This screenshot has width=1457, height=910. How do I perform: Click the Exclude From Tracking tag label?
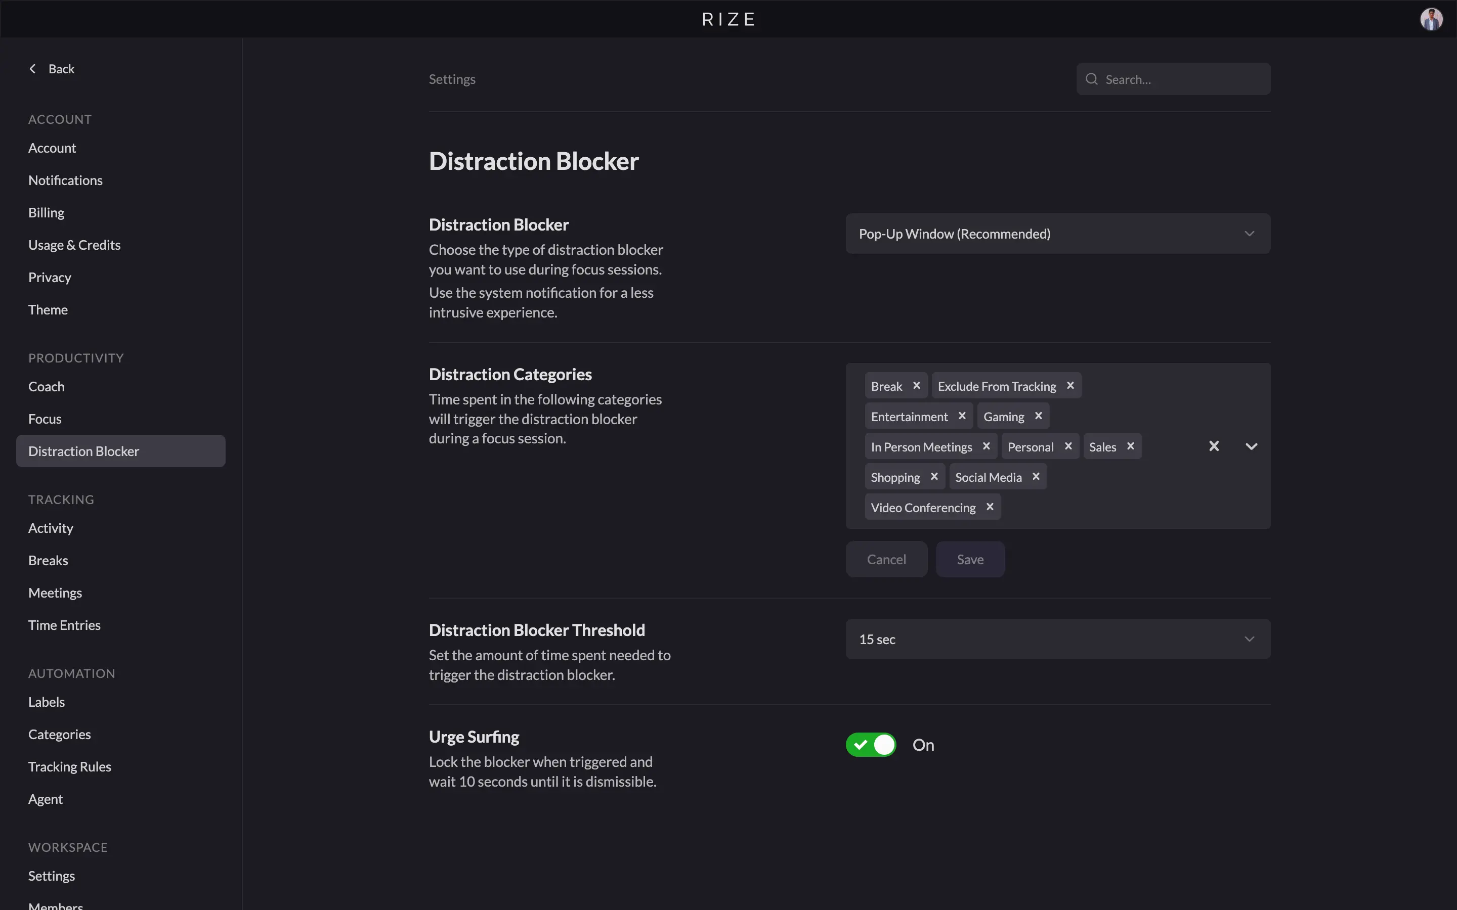(997, 386)
